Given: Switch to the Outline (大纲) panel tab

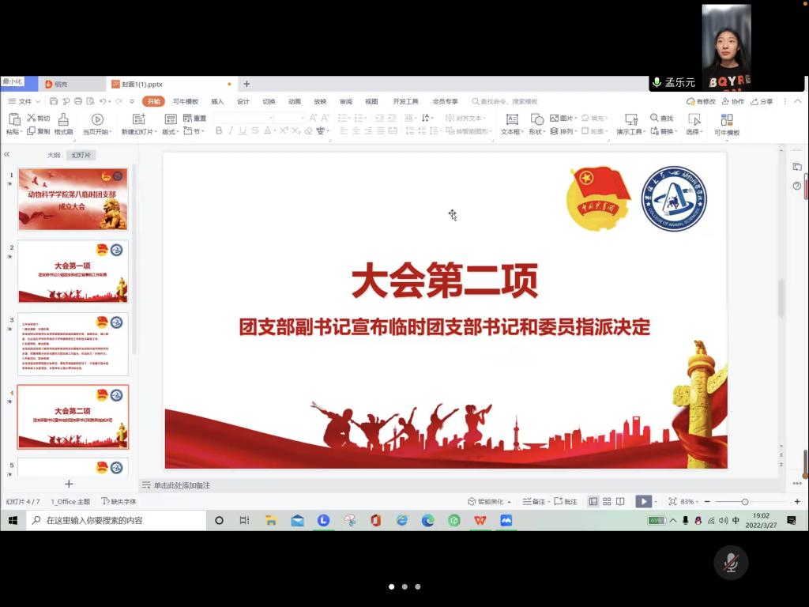Looking at the screenshot, I should point(54,155).
